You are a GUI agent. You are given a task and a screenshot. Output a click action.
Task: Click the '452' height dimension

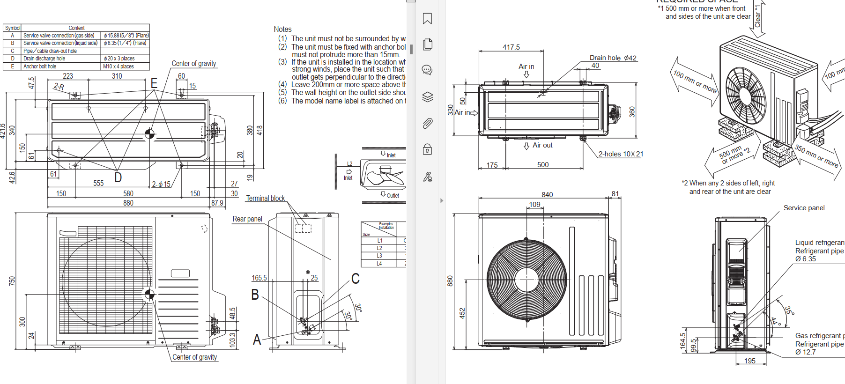[x=462, y=313]
